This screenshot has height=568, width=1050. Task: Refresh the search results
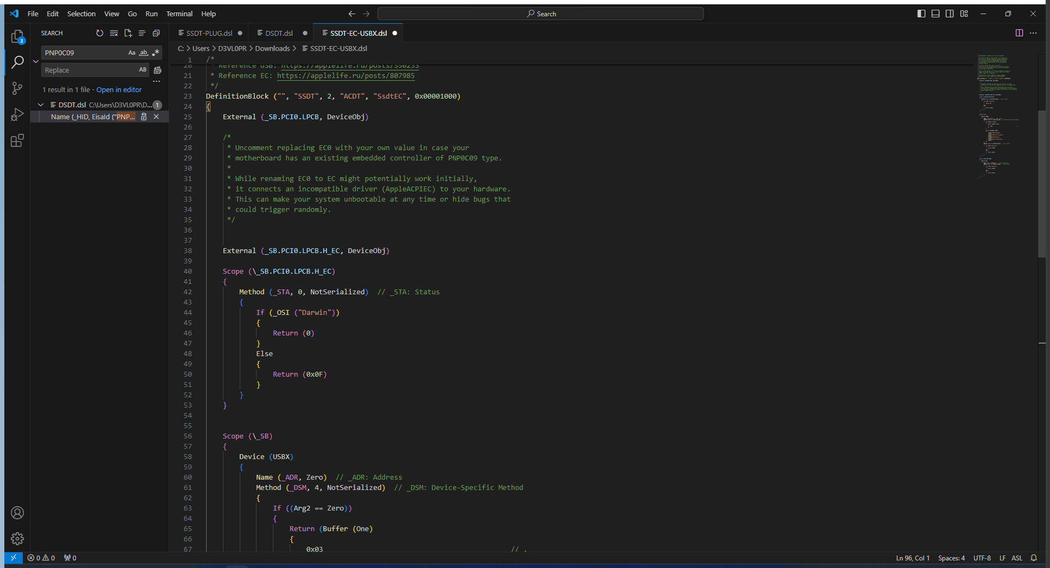pos(100,33)
